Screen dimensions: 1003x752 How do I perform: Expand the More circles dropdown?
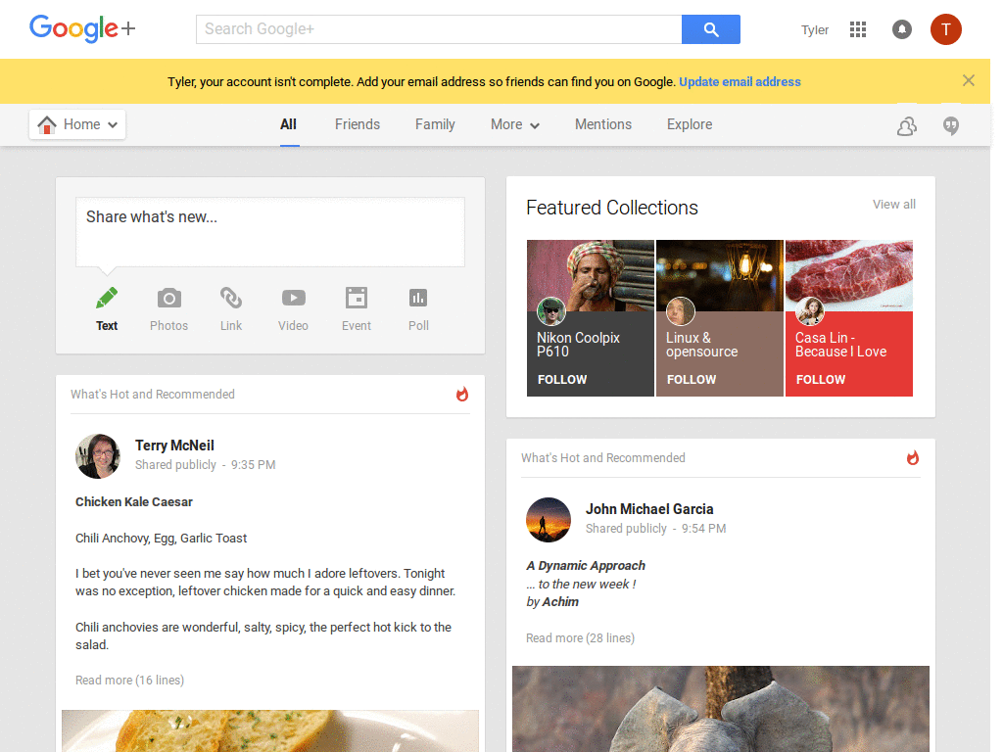pos(515,124)
